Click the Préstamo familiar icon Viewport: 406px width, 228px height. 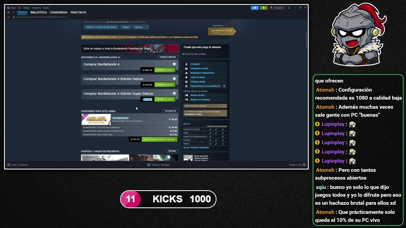pos(187,82)
